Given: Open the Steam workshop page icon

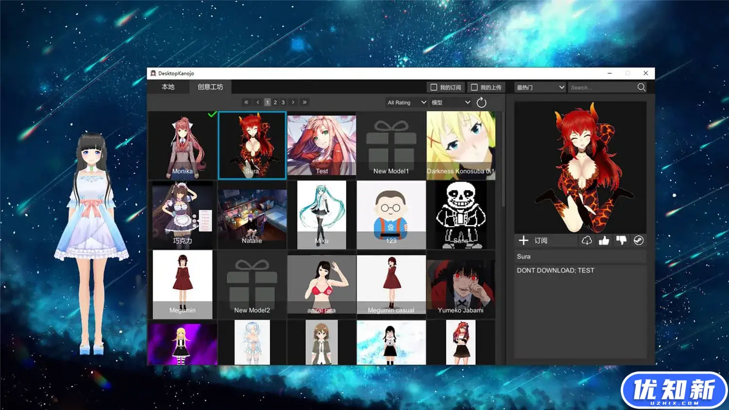Looking at the screenshot, I should [x=639, y=241].
